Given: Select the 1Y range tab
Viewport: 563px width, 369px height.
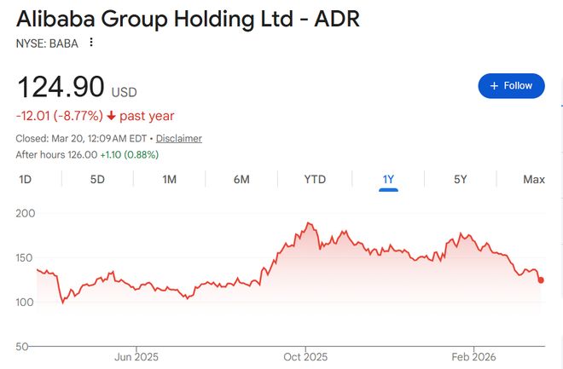Looking at the screenshot, I should coord(388,179).
